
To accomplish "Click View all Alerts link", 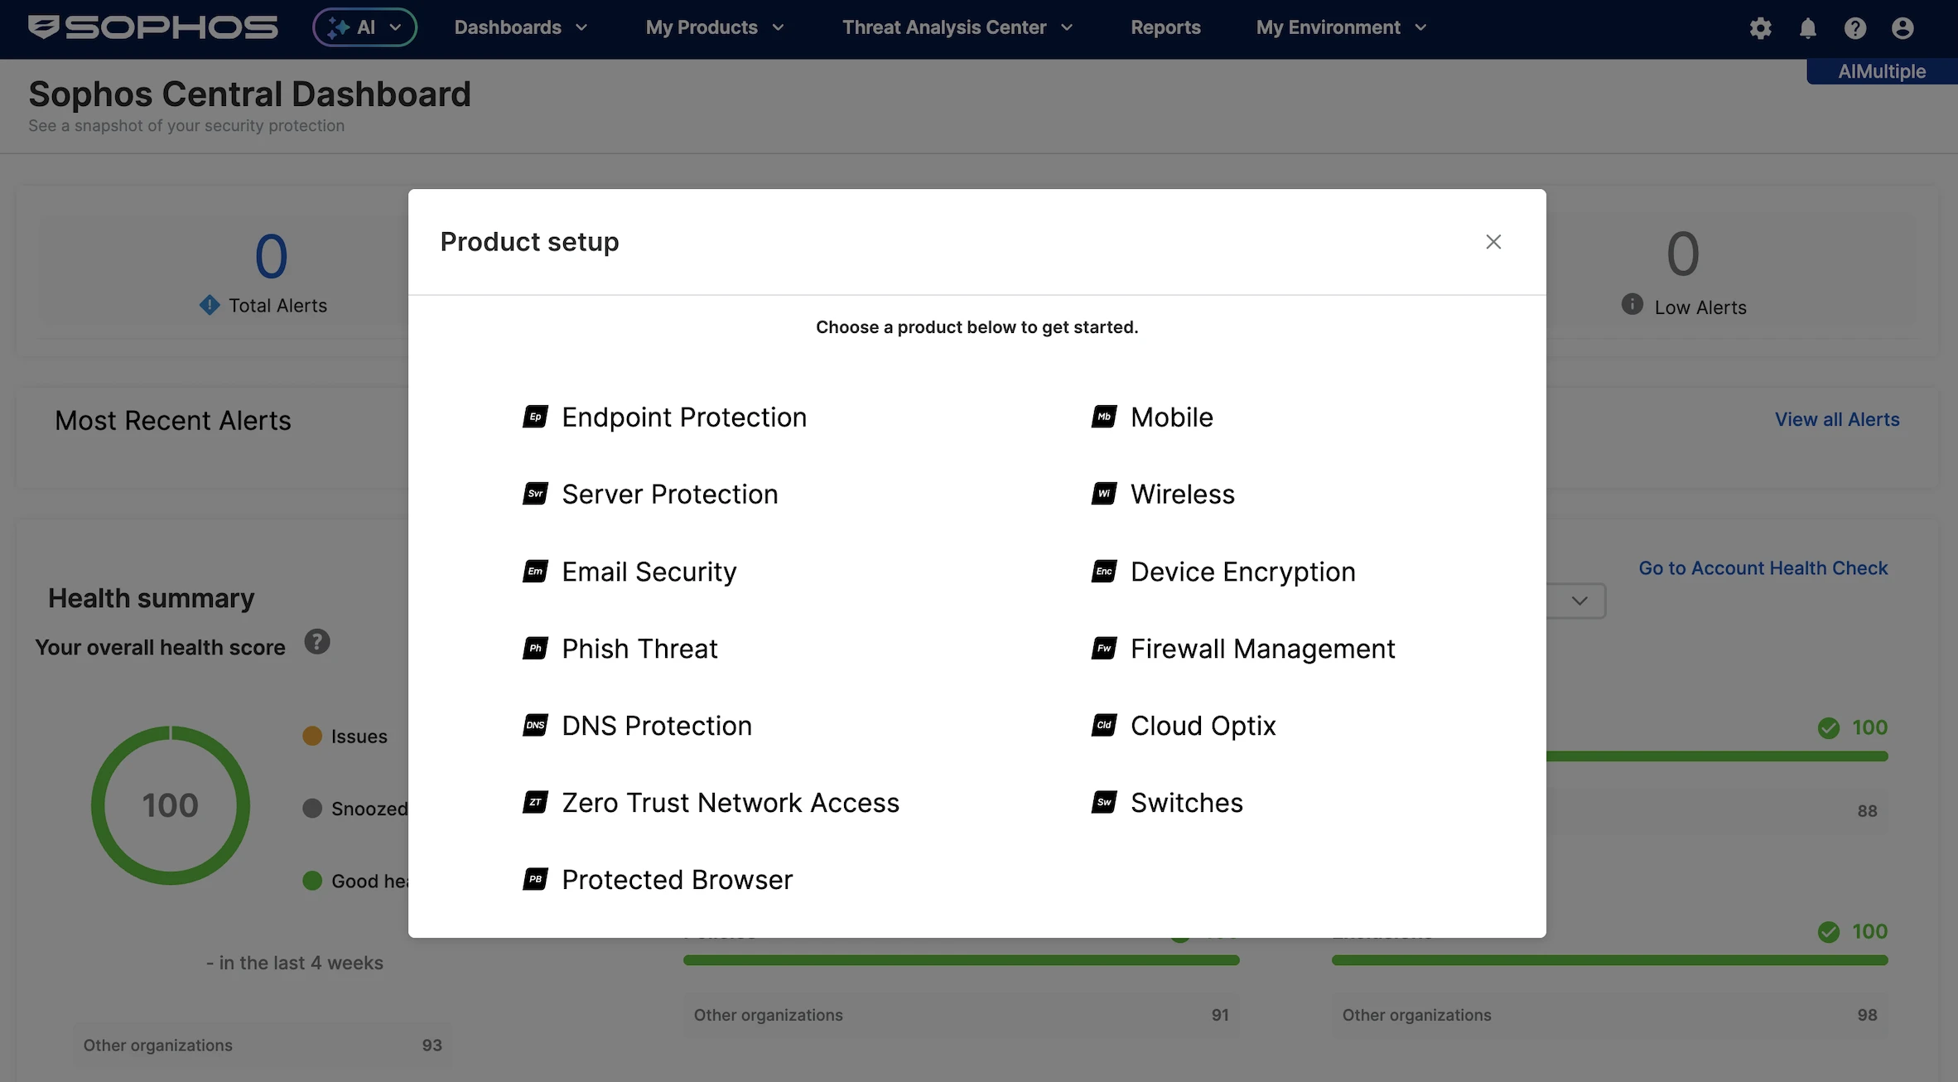I will coord(1837,419).
